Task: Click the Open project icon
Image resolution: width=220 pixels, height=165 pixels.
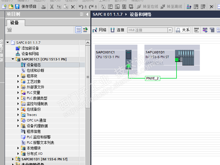Action: [x=11, y=6]
